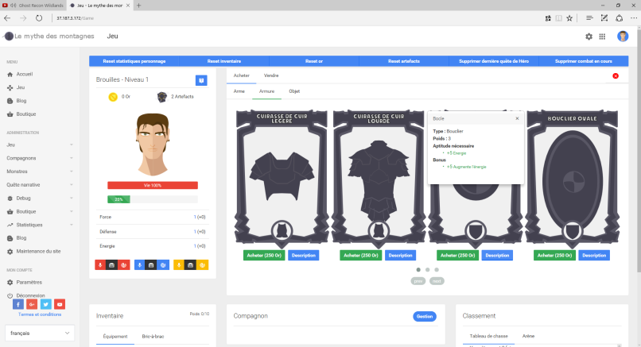The height and width of the screenshot is (347, 641).
Task: Click the YouTube icon in sidebar
Action: [x=60, y=304]
